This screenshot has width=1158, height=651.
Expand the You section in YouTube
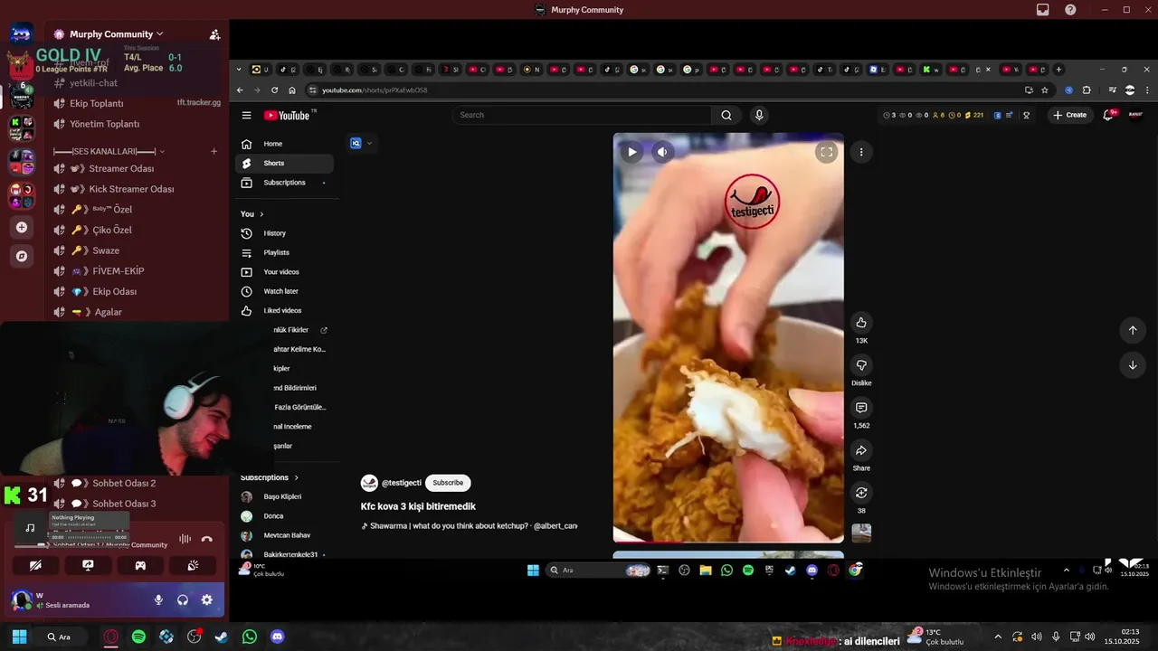(252, 214)
